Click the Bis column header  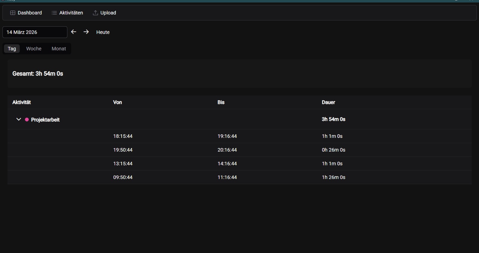coord(221,102)
